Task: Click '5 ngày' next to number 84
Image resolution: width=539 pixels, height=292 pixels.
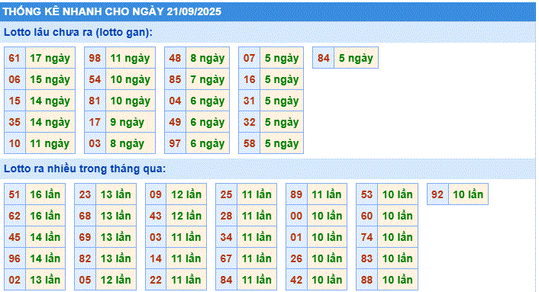Action: click(356, 58)
